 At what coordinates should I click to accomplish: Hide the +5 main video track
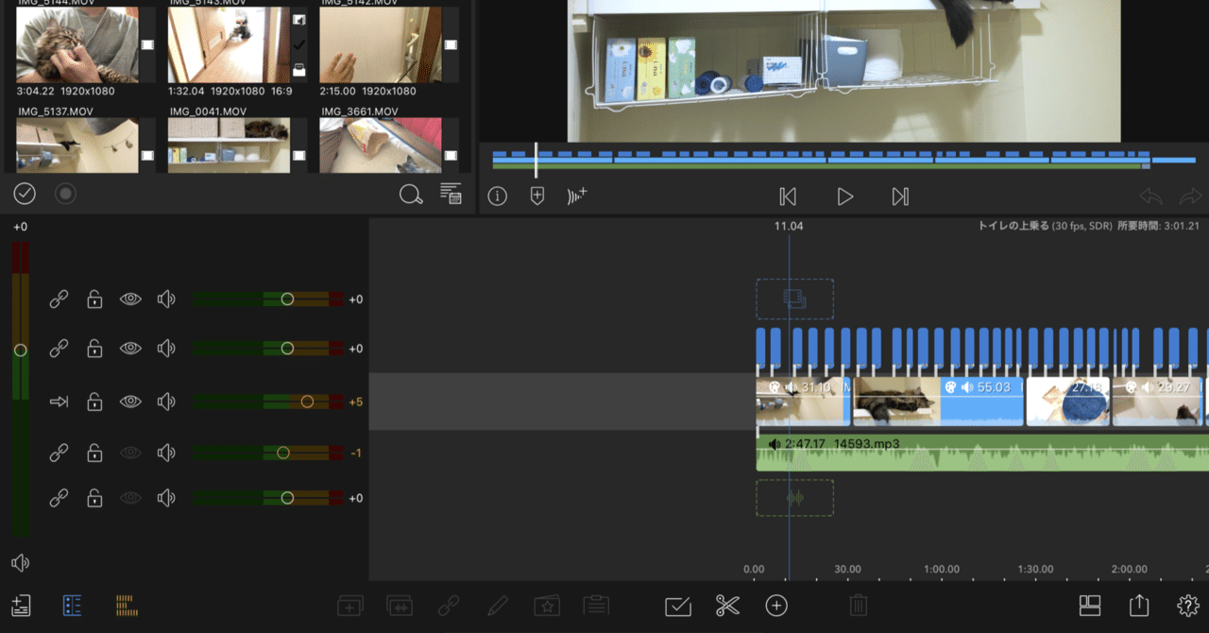(130, 402)
